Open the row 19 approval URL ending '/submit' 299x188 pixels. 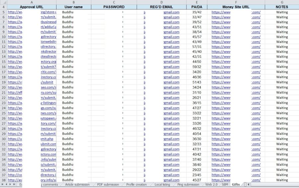(x=31, y=82)
